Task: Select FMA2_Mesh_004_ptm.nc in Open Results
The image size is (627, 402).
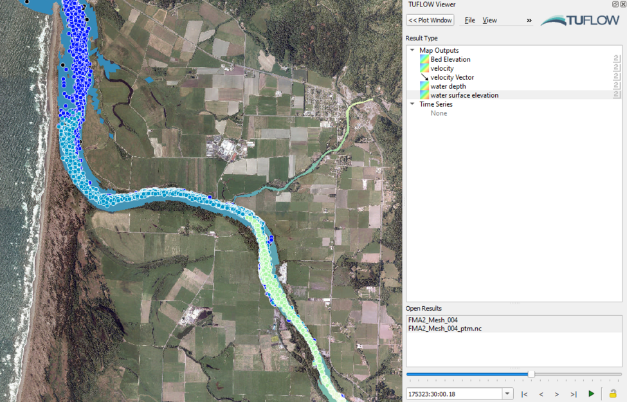Action: click(x=444, y=328)
